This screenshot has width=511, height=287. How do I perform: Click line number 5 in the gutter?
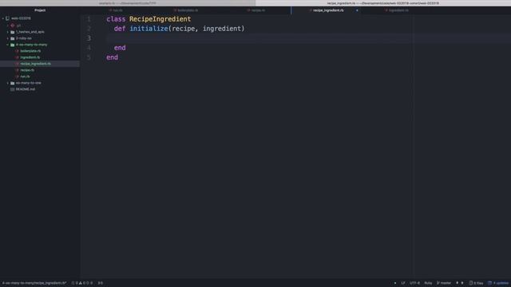tap(89, 57)
